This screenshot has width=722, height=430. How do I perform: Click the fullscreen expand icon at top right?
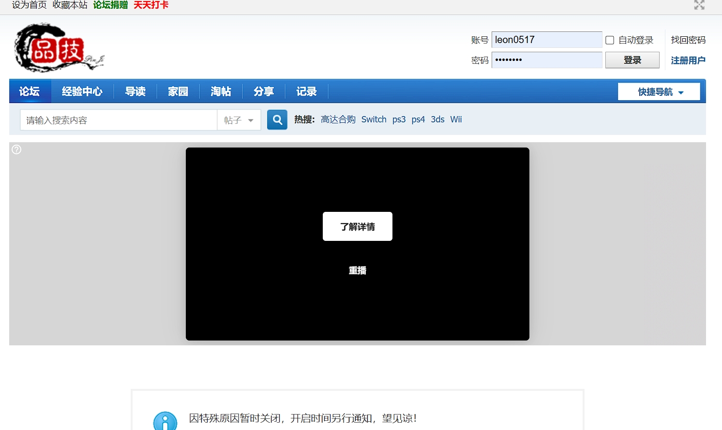[699, 5]
